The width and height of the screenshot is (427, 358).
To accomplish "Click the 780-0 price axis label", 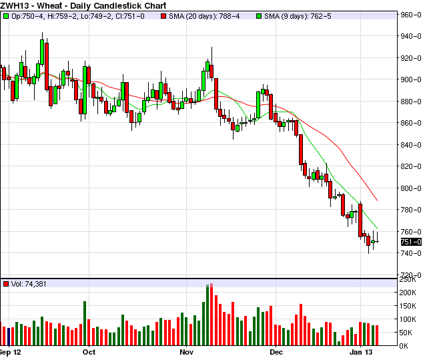I will click(x=411, y=210).
